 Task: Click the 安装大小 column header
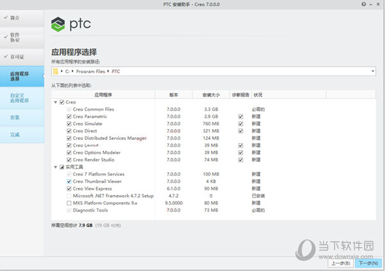pos(211,95)
